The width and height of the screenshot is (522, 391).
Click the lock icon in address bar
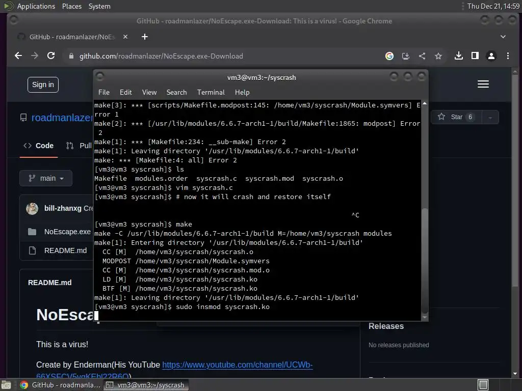71,56
